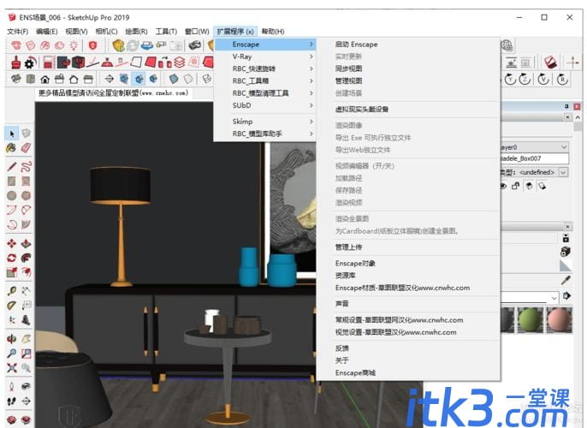This screenshot has height=428, width=587.
Task: Select the arrow Select tool
Action: click(x=12, y=134)
